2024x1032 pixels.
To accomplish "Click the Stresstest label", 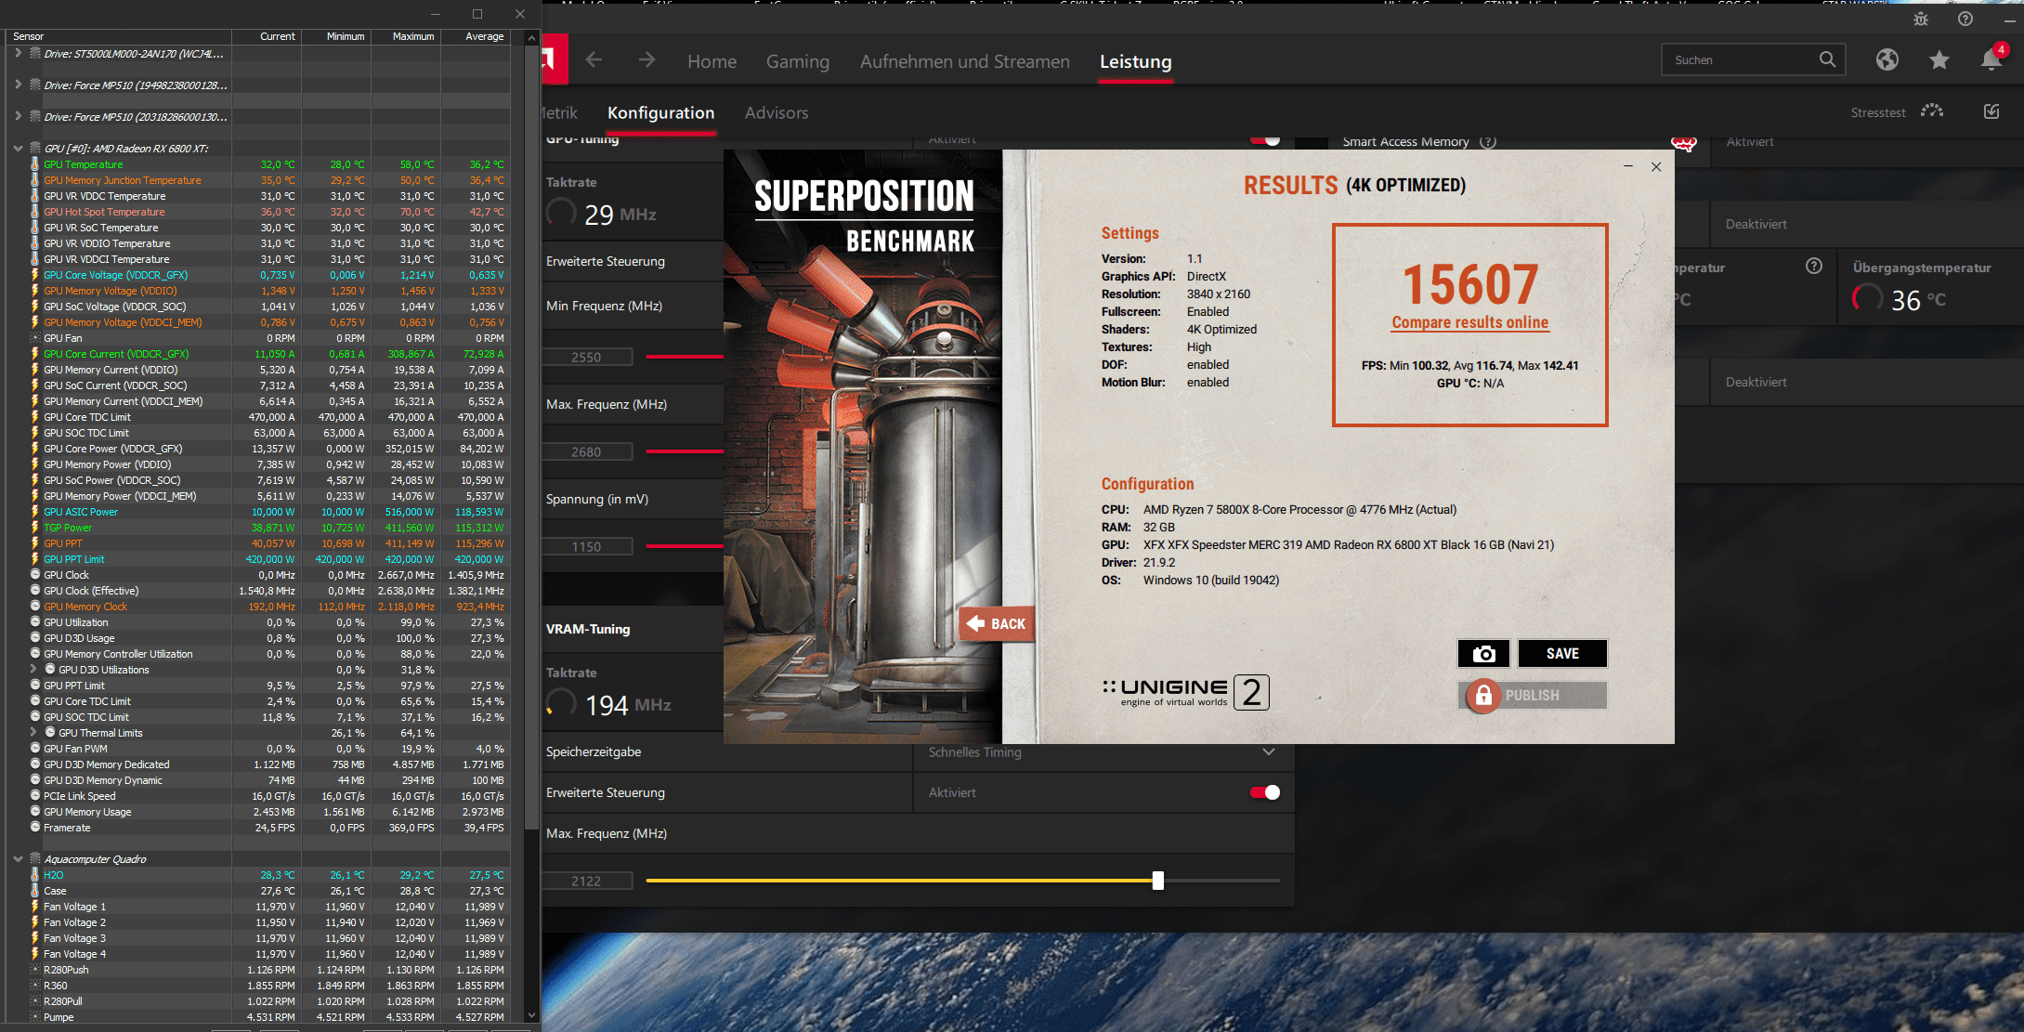I will 1877,112.
